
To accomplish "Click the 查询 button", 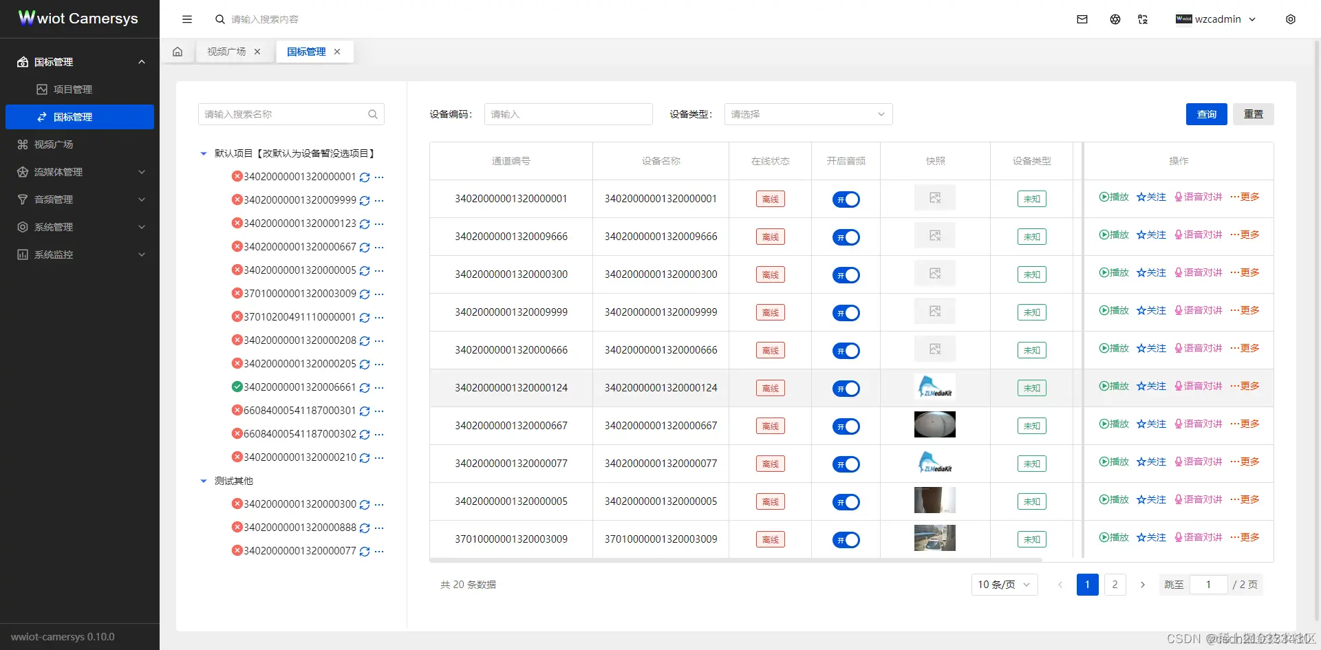I will (x=1207, y=114).
